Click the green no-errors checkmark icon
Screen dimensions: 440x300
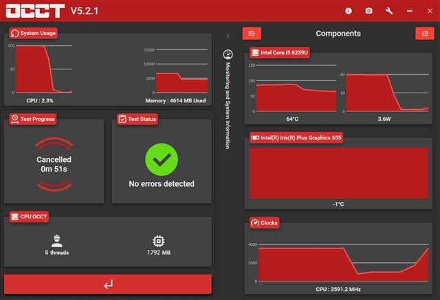coord(162,160)
